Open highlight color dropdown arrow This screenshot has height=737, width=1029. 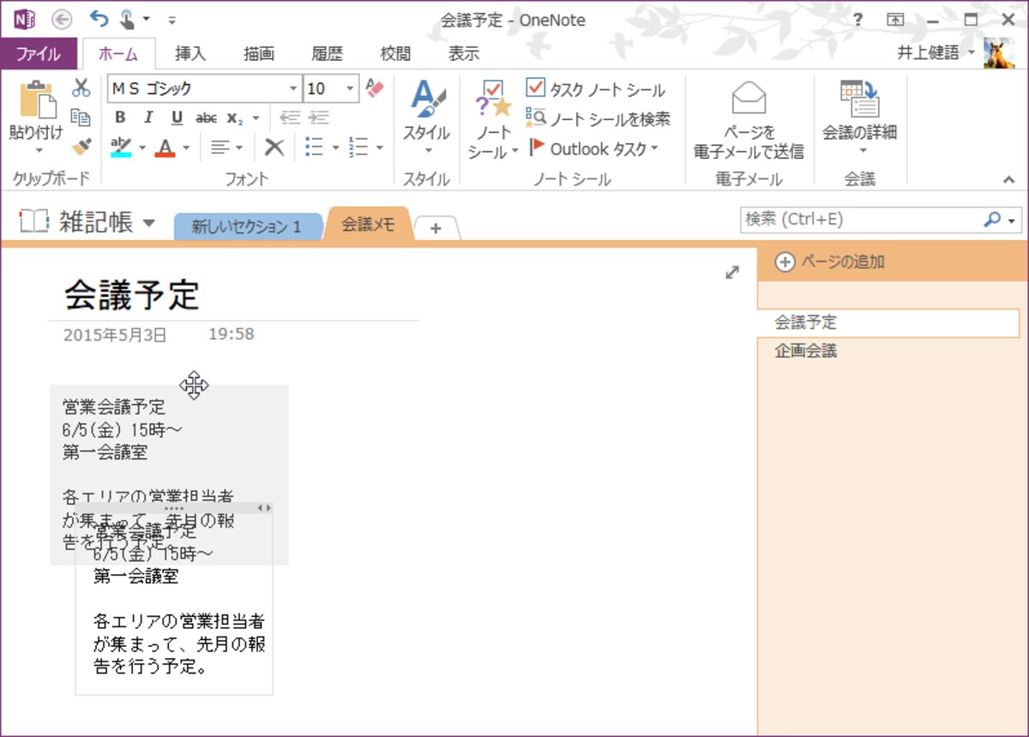pyautogui.click(x=142, y=148)
